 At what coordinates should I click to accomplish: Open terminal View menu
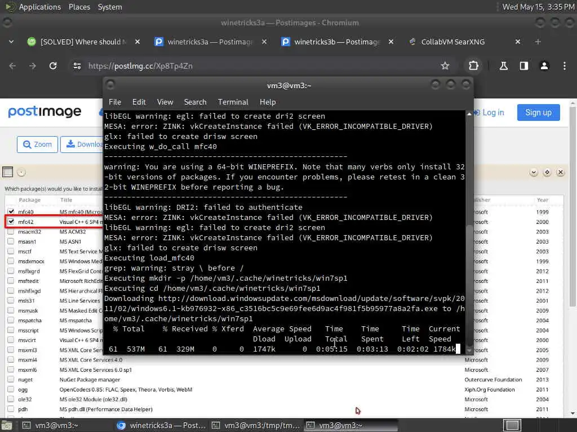coord(165,102)
